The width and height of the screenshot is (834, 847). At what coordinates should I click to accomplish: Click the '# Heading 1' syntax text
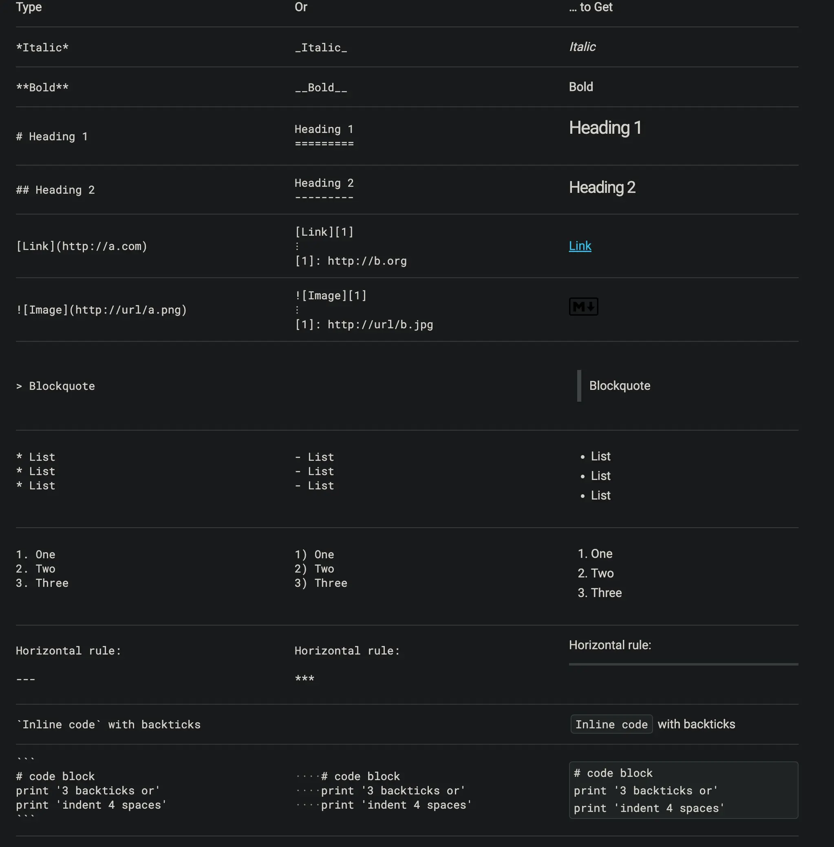(52, 137)
